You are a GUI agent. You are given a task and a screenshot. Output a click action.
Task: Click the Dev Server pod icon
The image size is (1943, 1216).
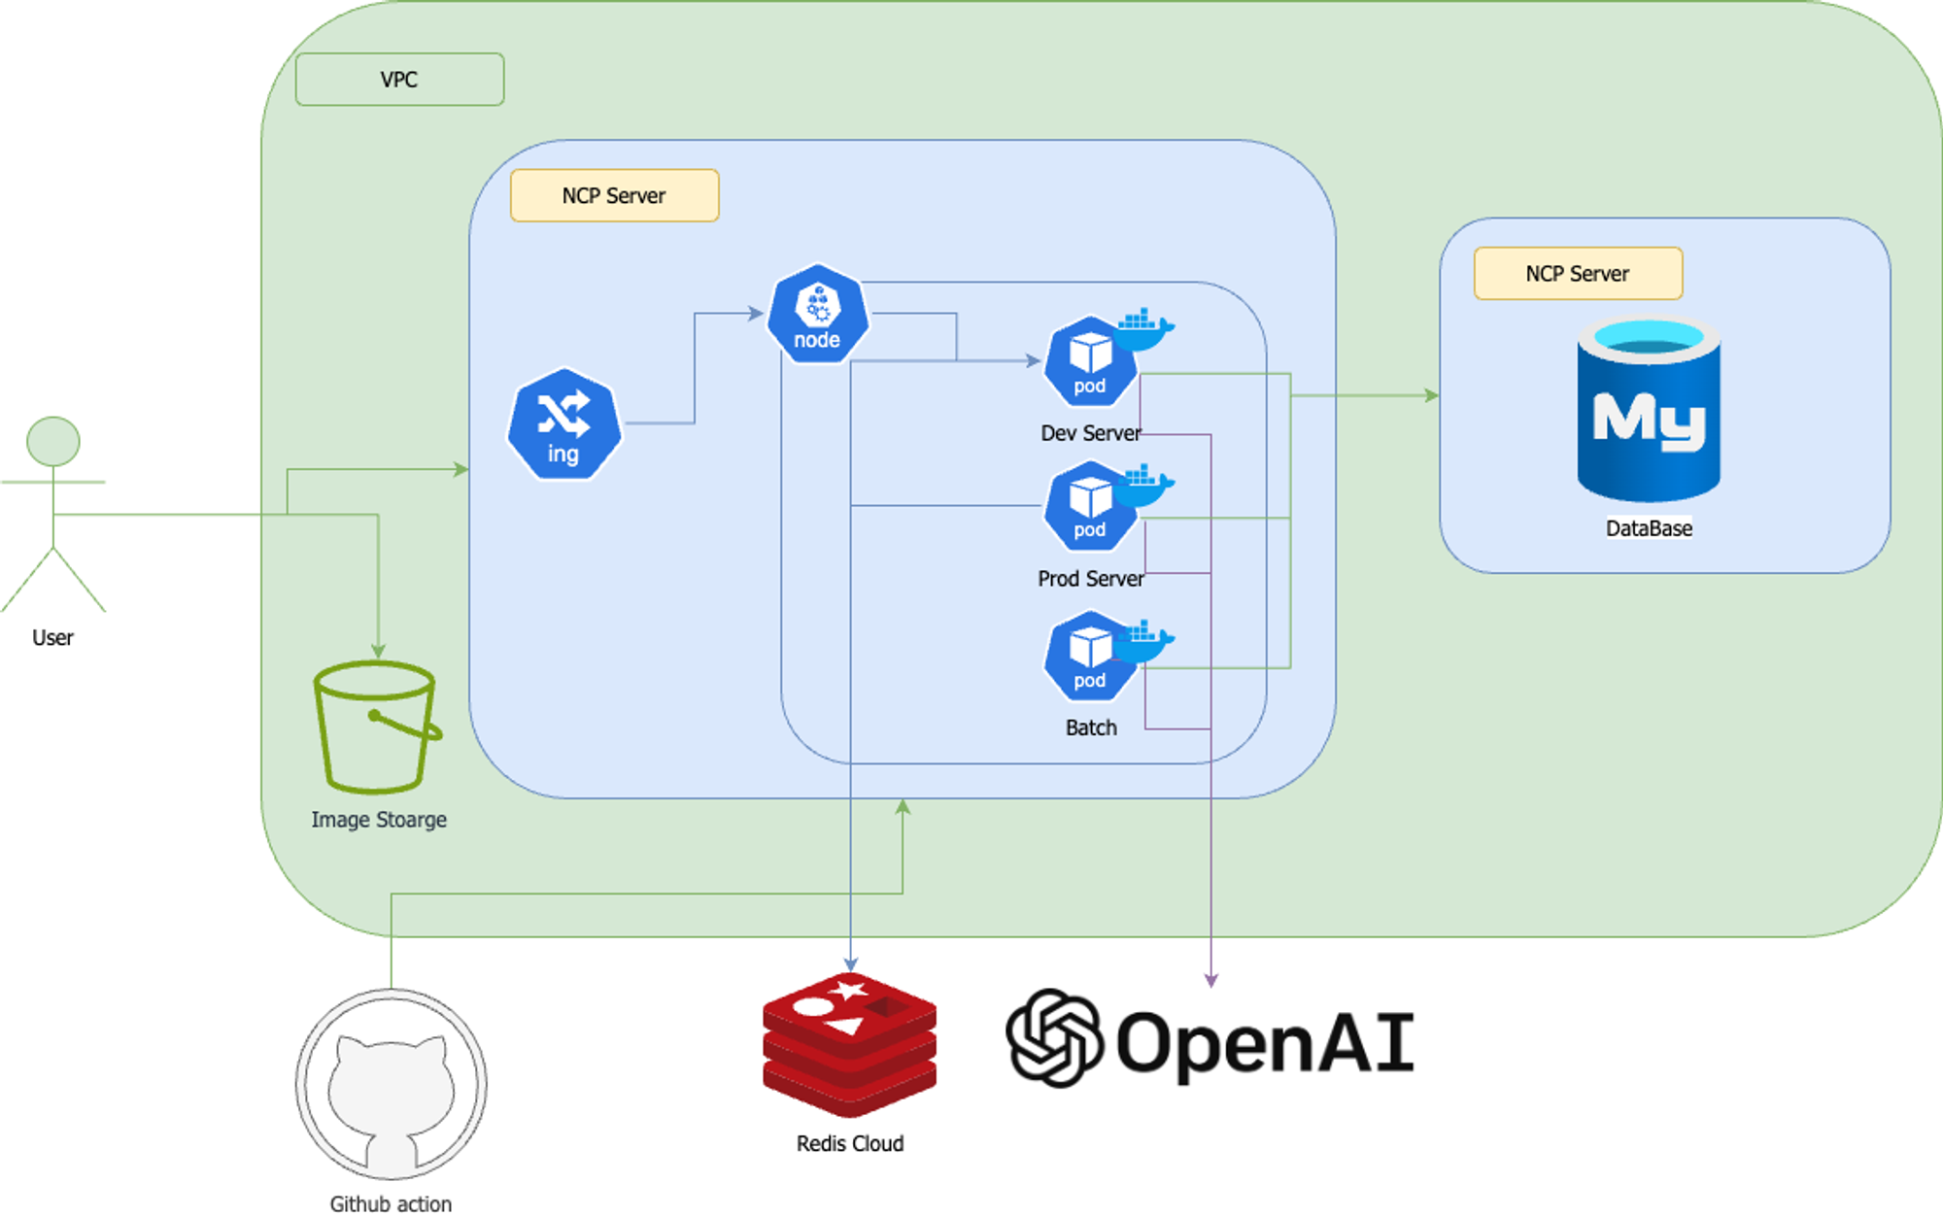click(1089, 362)
